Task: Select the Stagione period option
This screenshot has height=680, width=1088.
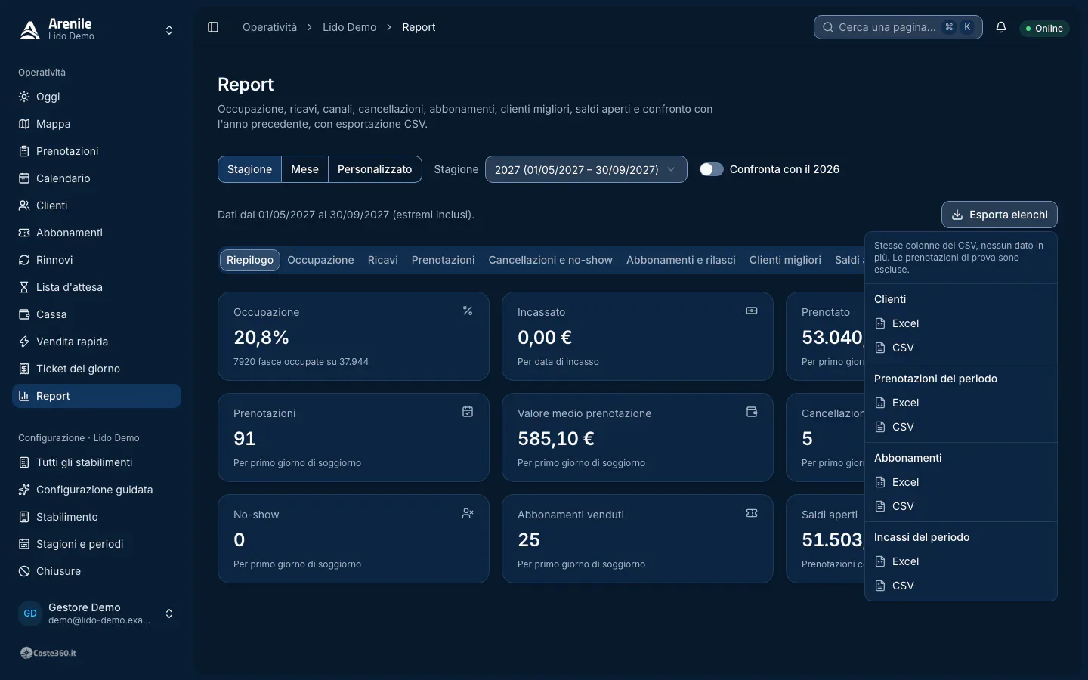Action: point(249,169)
